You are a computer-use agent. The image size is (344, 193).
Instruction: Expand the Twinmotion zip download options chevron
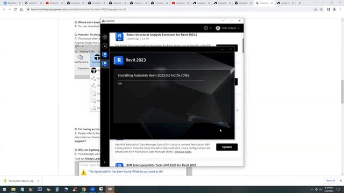(x=38, y=181)
